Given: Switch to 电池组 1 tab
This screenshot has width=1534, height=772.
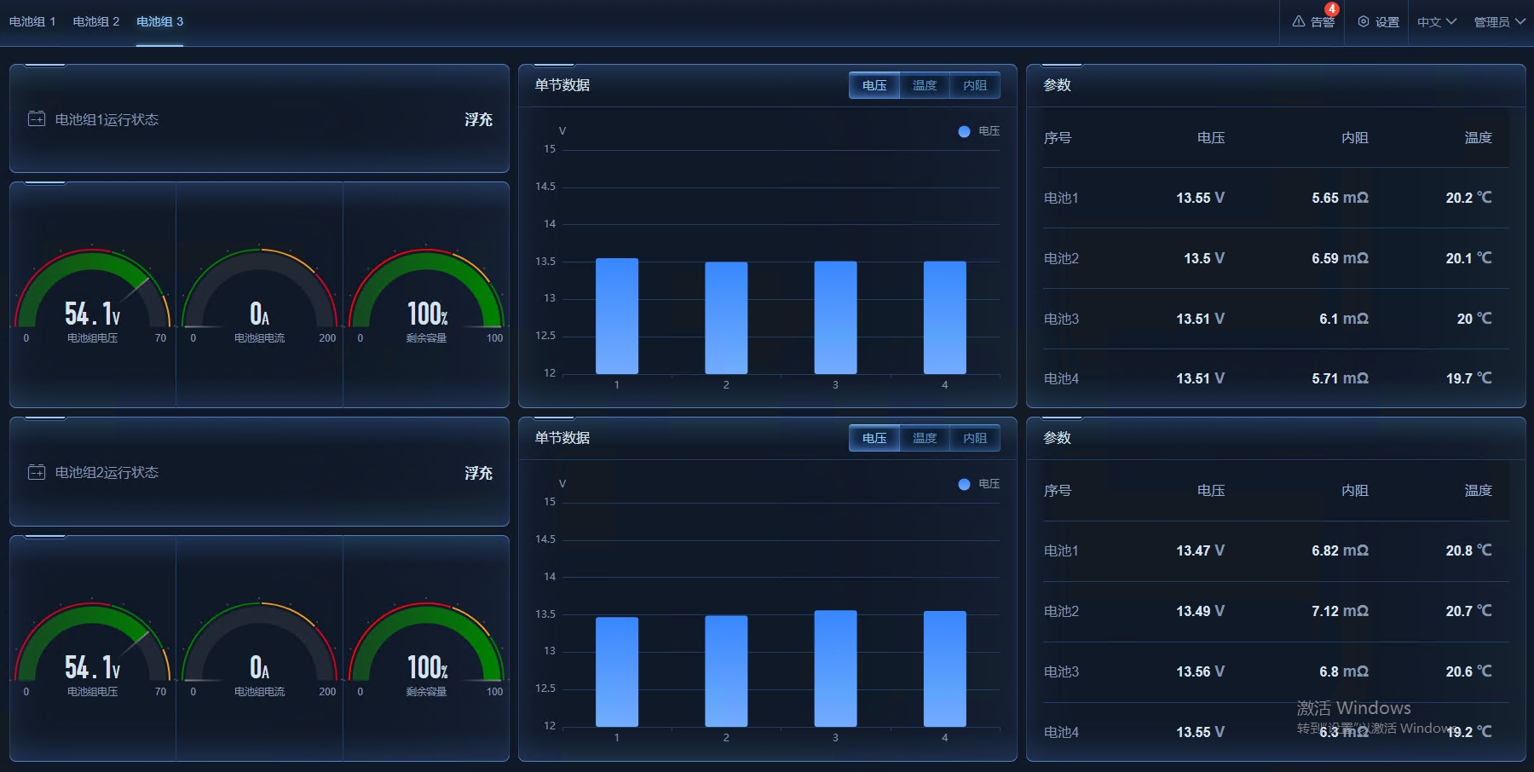Looking at the screenshot, I should pos(32,21).
